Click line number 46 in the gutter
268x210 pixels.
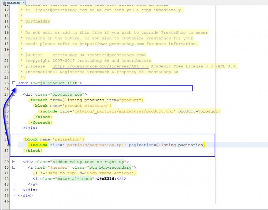coord(6,201)
